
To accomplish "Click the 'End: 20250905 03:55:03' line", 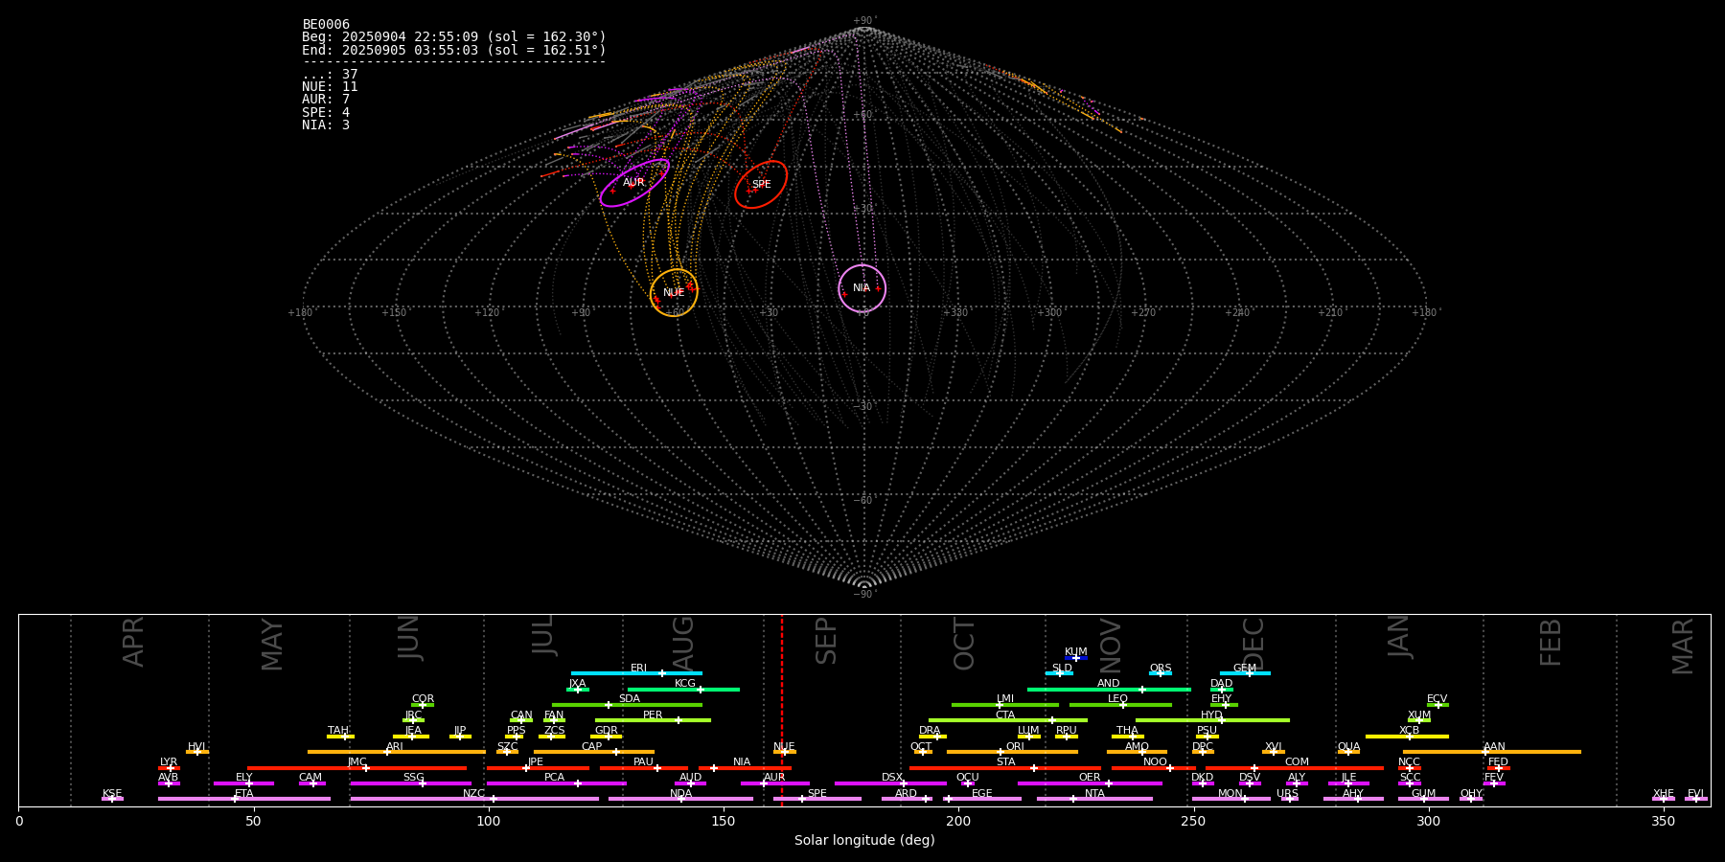I will [x=454, y=50].
